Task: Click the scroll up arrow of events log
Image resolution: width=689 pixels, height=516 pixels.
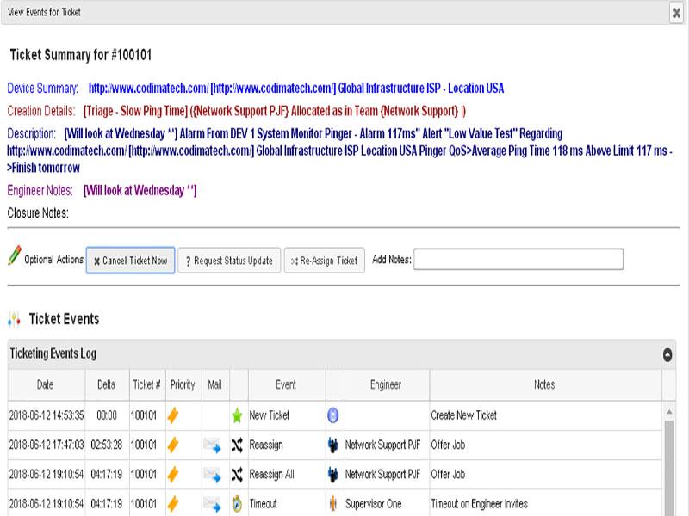Action: [x=669, y=412]
